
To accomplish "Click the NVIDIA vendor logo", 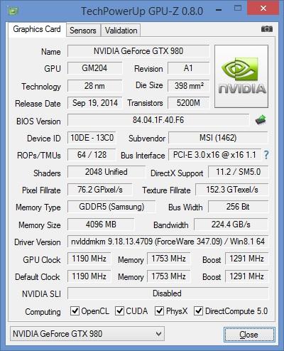I will click(241, 77).
